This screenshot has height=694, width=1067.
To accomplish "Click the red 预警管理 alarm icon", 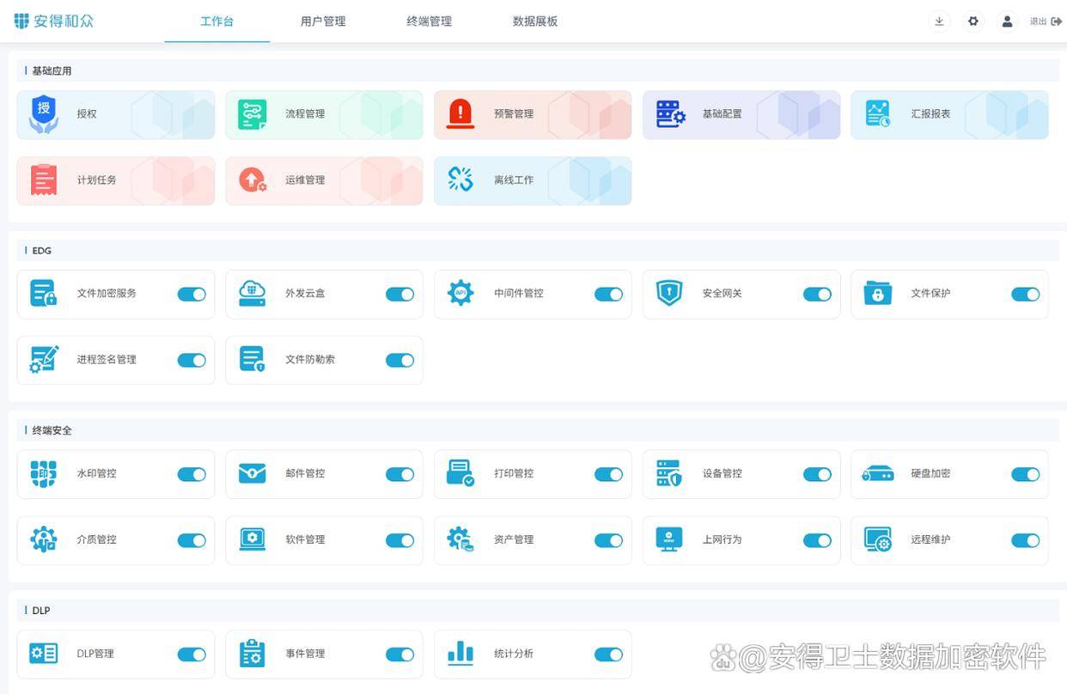I will 460,114.
